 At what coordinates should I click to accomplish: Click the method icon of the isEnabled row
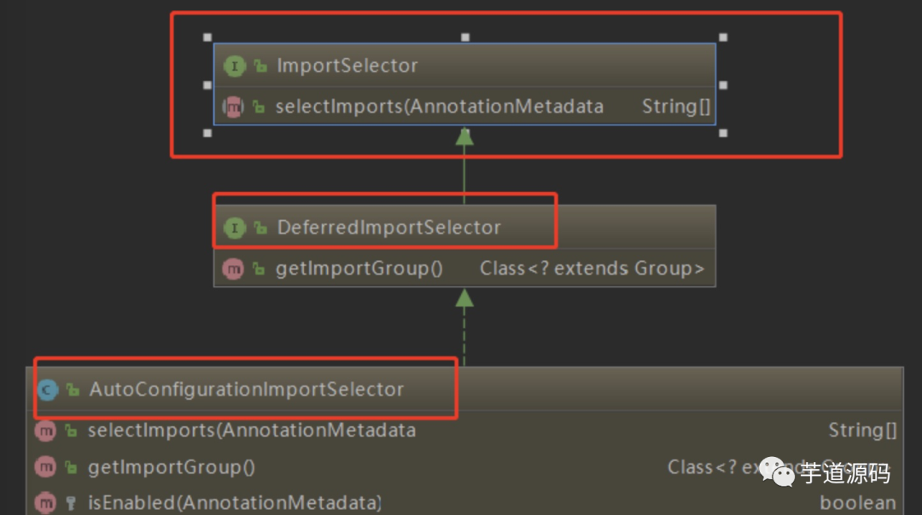[x=45, y=503]
